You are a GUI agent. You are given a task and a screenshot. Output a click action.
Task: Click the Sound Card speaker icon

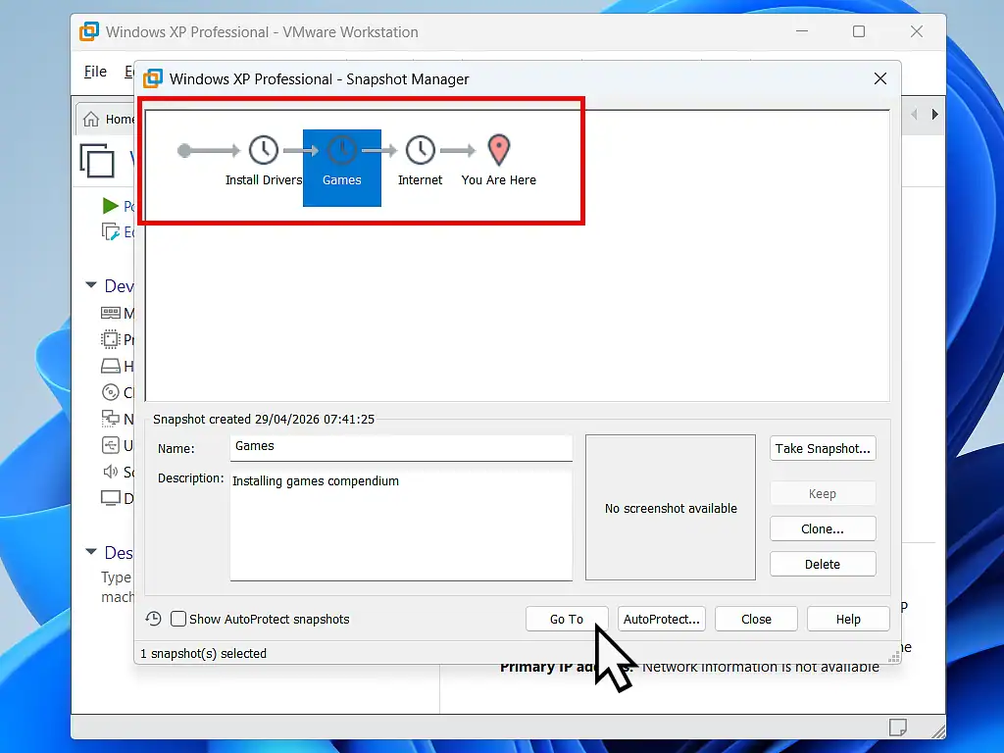click(x=110, y=472)
